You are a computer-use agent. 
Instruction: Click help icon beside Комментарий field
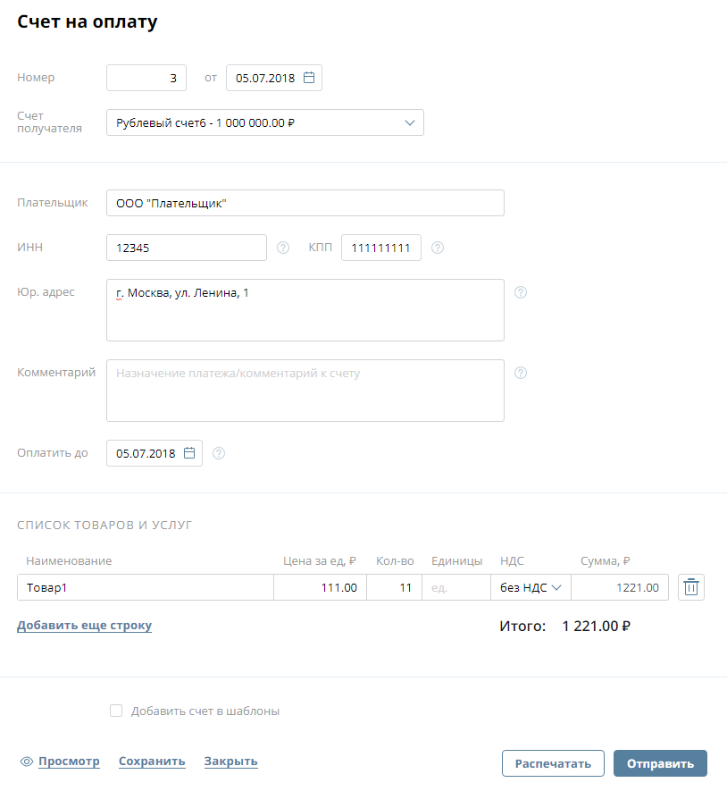click(522, 373)
